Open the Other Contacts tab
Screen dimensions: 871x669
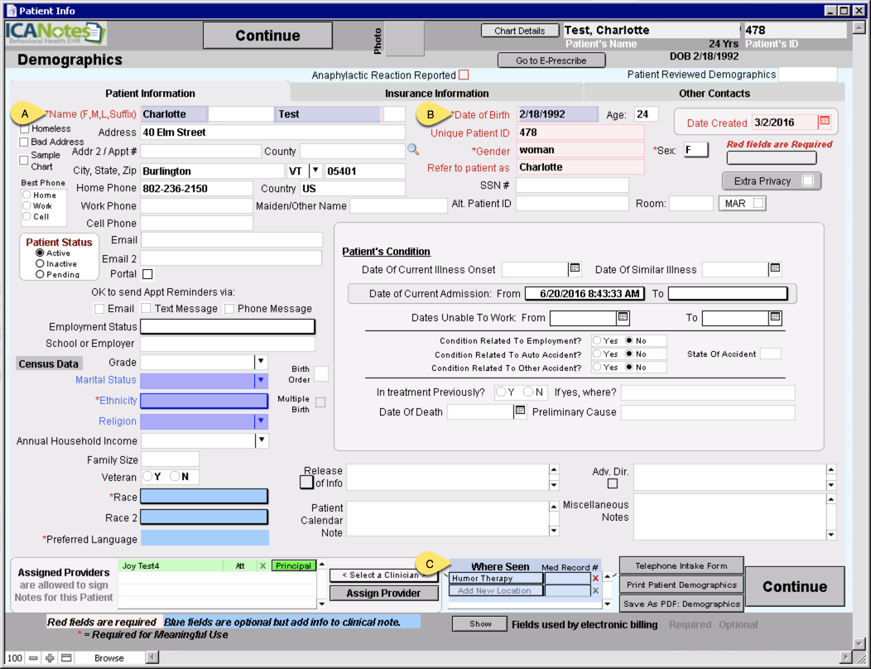click(x=713, y=94)
